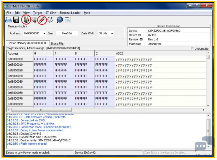Click the memory table scroll down arrow
217x160 pixels.
point(208,105)
